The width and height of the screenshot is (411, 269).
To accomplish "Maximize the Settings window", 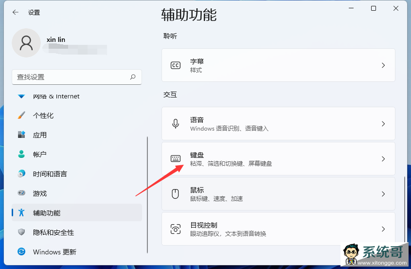I will pyautogui.click(x=374, y=8).
